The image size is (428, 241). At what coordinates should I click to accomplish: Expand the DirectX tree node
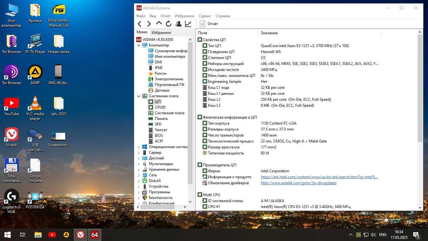click(x=139, y=181)
